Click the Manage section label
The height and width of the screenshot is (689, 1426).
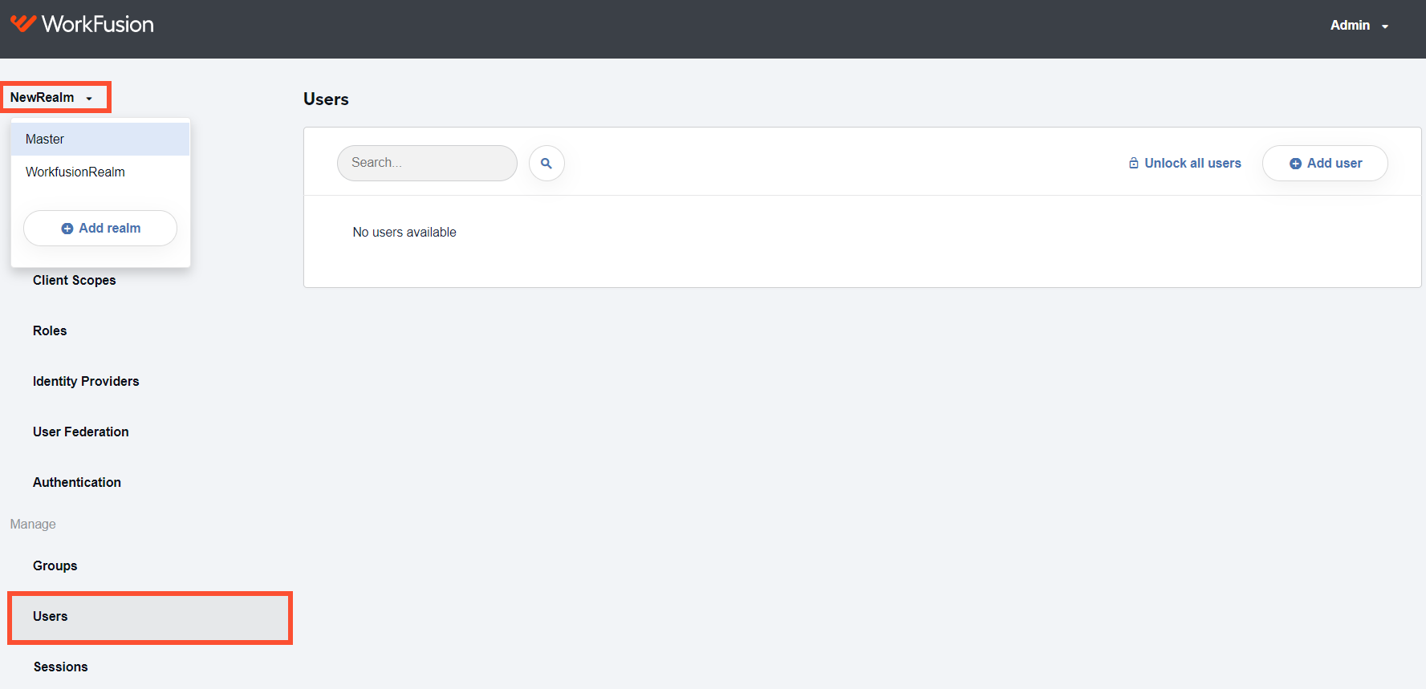pyautogui.click(x=33, y=524)
